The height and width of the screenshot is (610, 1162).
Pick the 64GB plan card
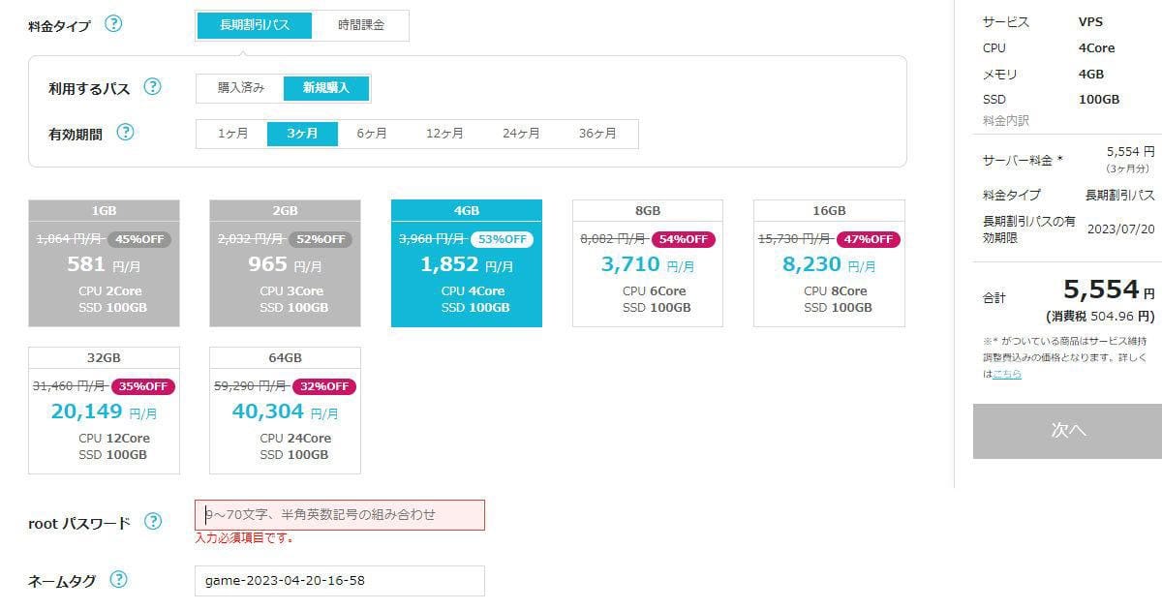click(x=285, y=411)
